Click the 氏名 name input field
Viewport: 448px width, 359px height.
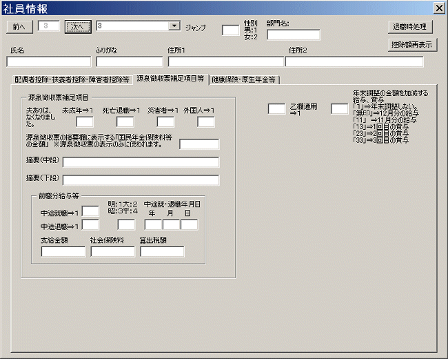point(48,62)
